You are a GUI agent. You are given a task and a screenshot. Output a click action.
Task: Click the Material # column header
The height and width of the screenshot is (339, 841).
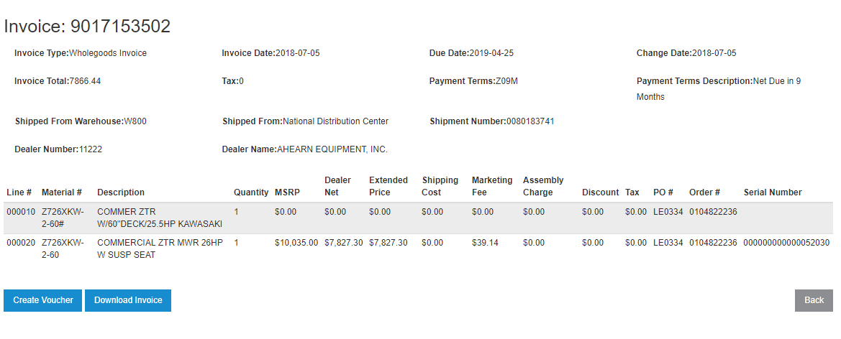pos(62,192)
